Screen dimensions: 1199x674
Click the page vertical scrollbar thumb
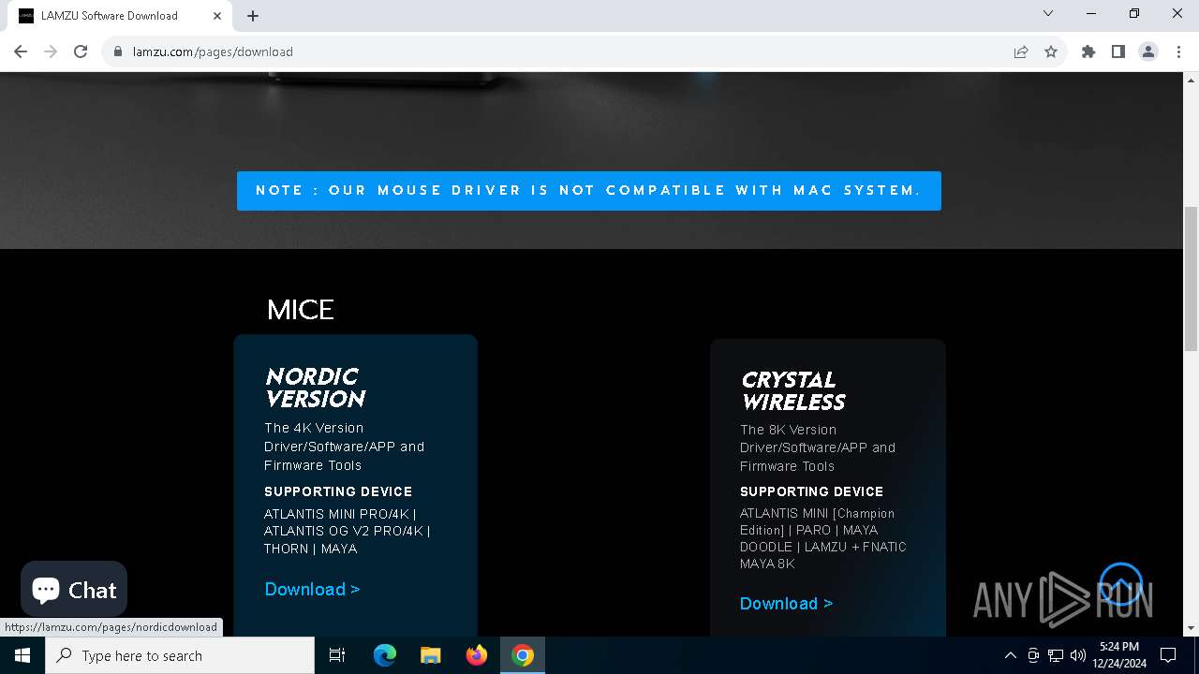[1192, 279]
